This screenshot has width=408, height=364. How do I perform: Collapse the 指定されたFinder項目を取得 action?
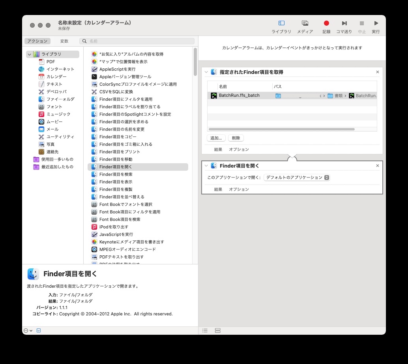pos(207,72)
